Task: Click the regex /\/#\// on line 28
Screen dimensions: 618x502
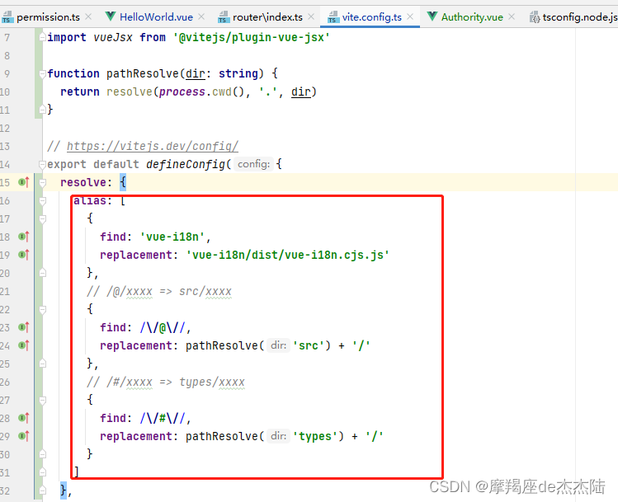Action: point(163,418)
